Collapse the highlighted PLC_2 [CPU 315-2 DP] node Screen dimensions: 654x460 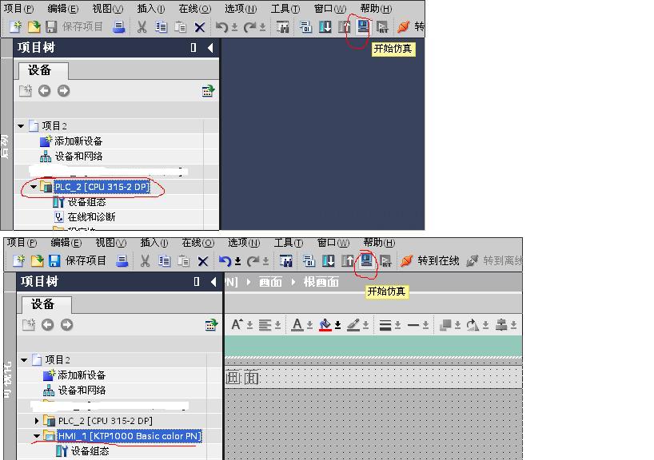pyautogui.click(x=34, y=187)
